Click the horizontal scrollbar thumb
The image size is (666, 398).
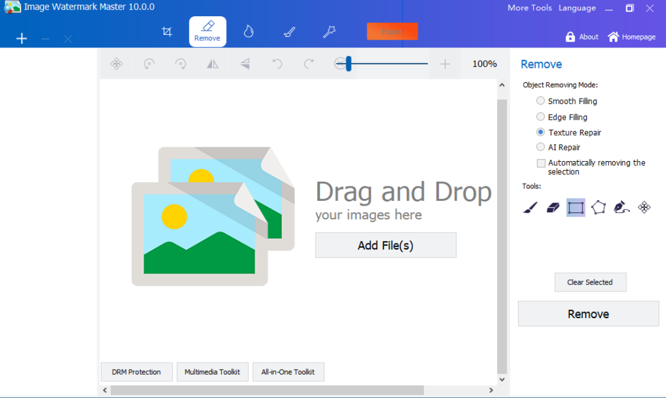pos(267,390)
